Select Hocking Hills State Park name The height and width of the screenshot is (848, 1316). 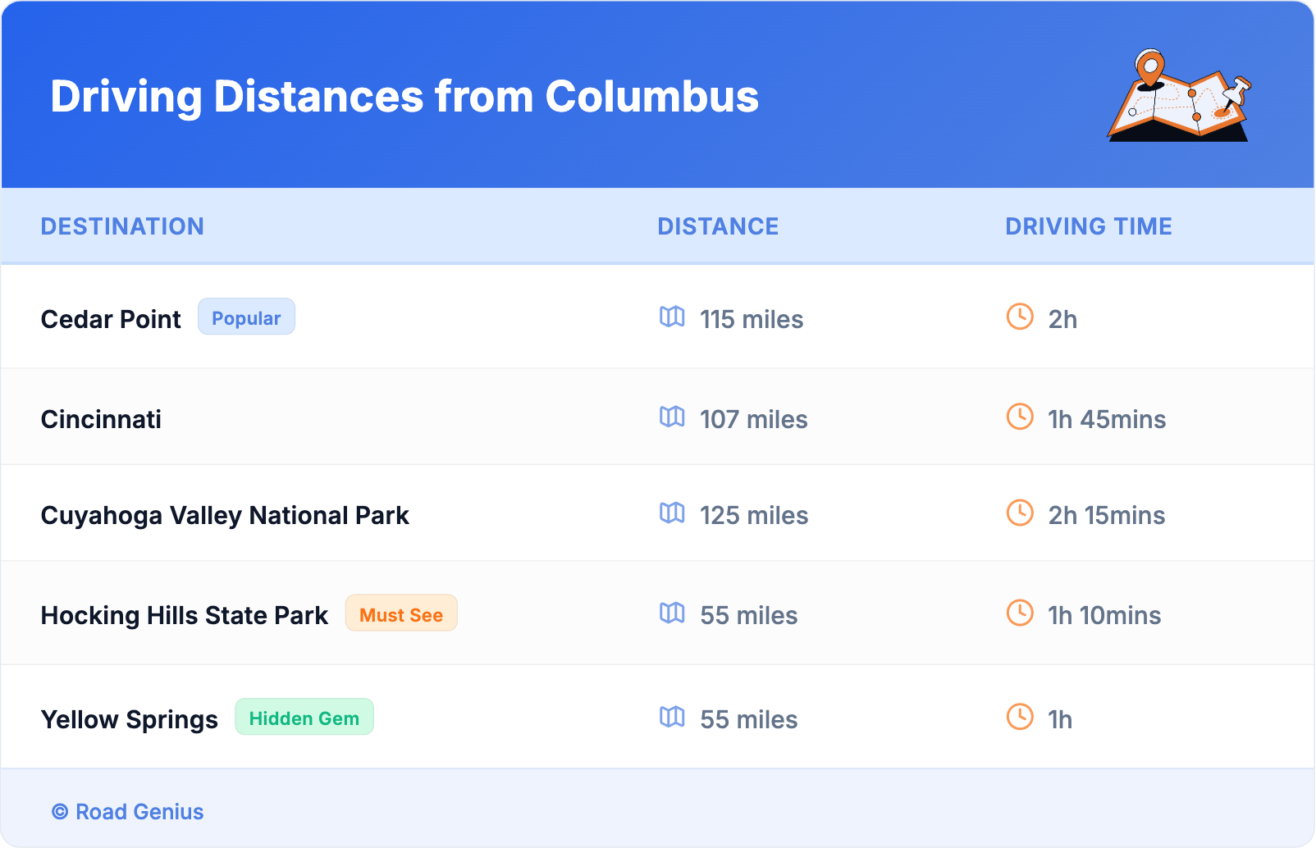pos(185,615)
